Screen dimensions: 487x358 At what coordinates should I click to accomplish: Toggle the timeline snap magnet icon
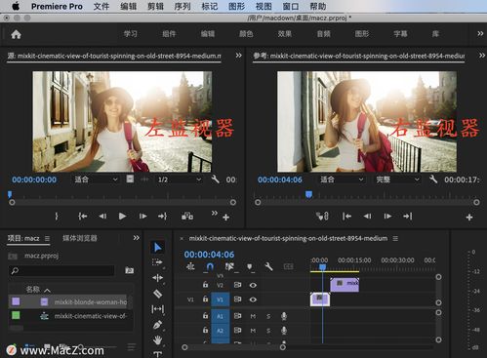pos(210,267)
